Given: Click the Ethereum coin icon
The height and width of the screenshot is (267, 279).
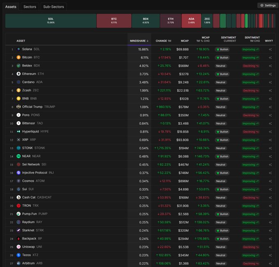Looking at the screenshot, I should point(18,74).
